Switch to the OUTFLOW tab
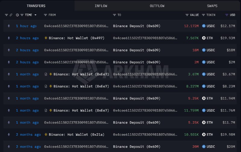 157,6
